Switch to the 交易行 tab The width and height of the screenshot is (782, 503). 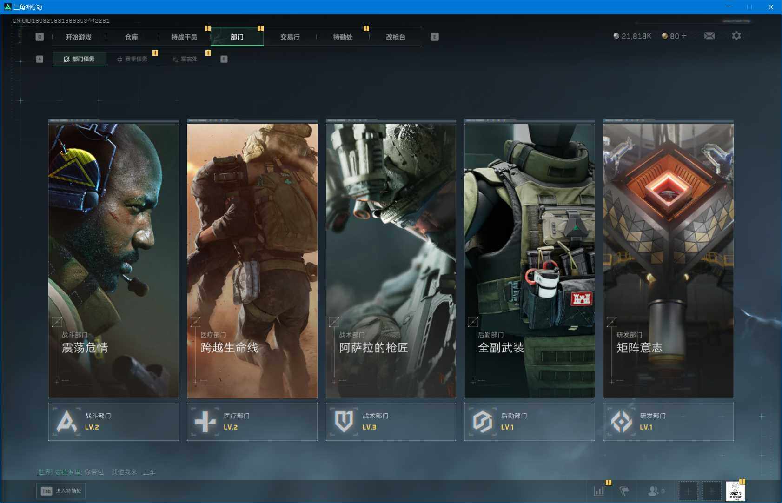[x=290, y=37]
